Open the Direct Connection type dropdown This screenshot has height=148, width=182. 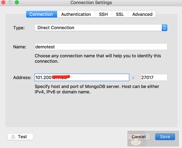pos(98,28)
